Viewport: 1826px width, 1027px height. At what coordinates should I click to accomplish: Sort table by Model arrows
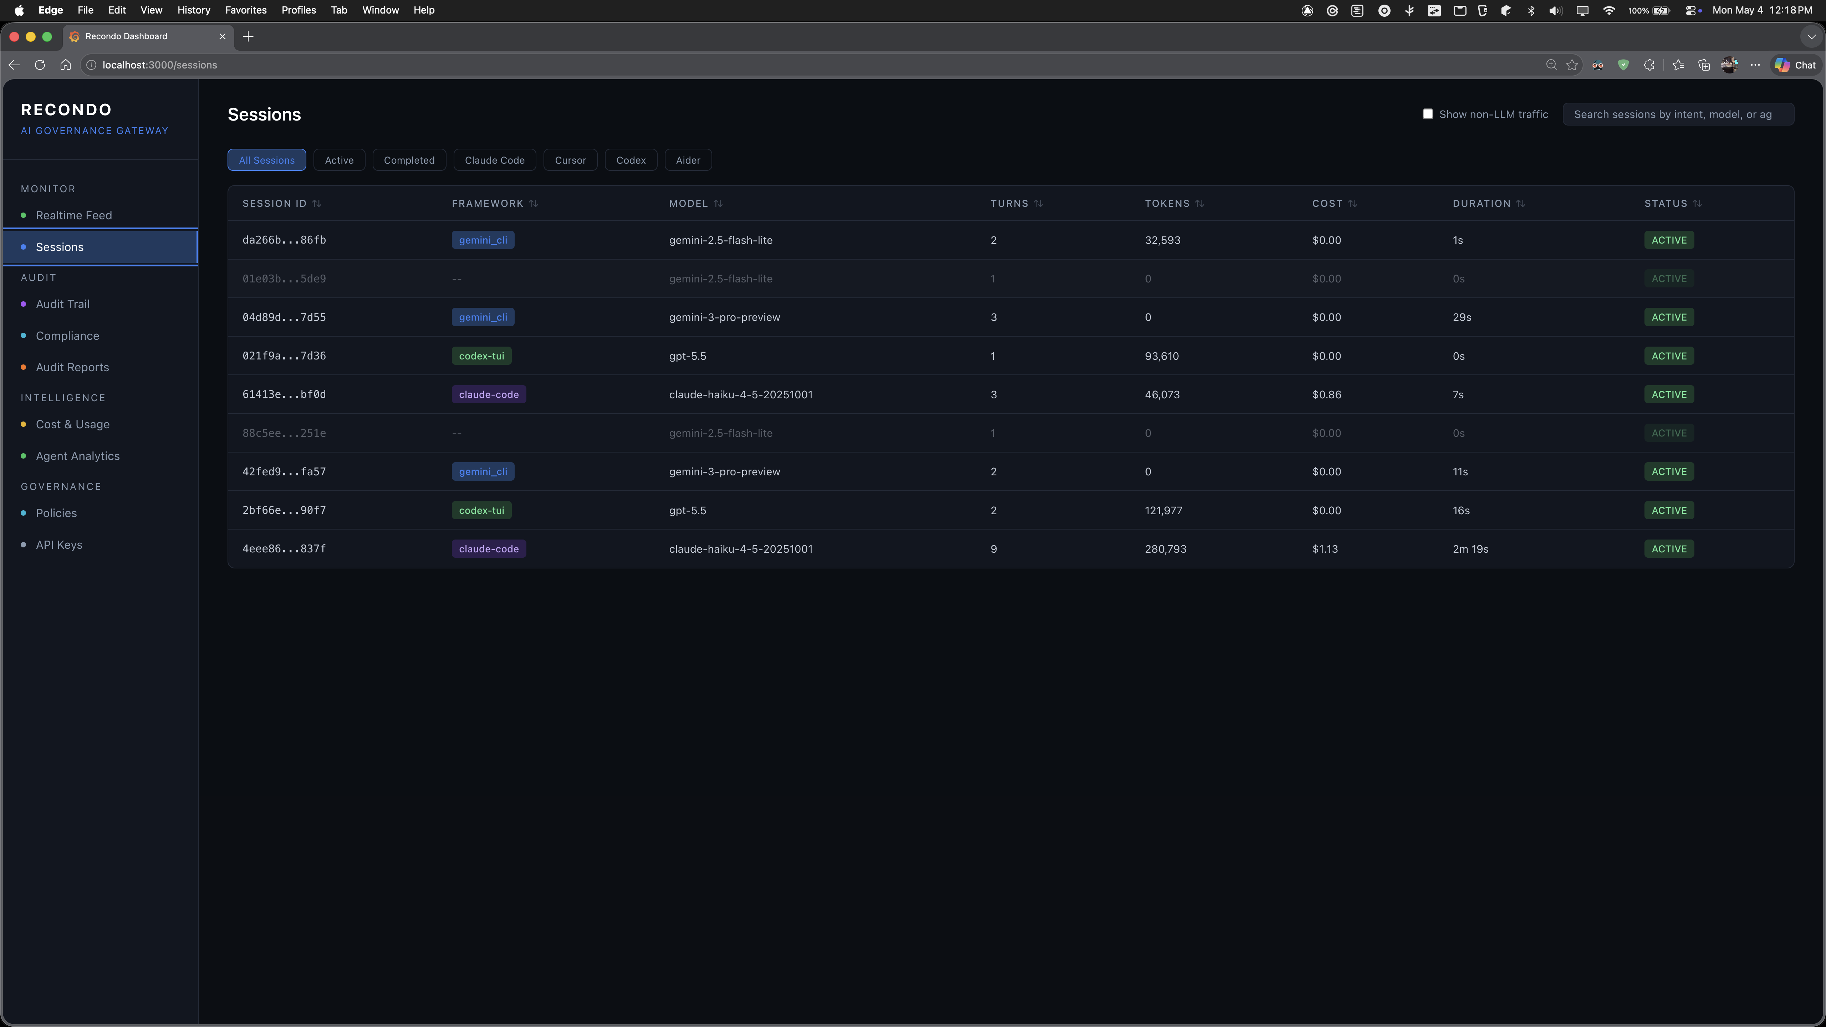(x=718, y=203)
